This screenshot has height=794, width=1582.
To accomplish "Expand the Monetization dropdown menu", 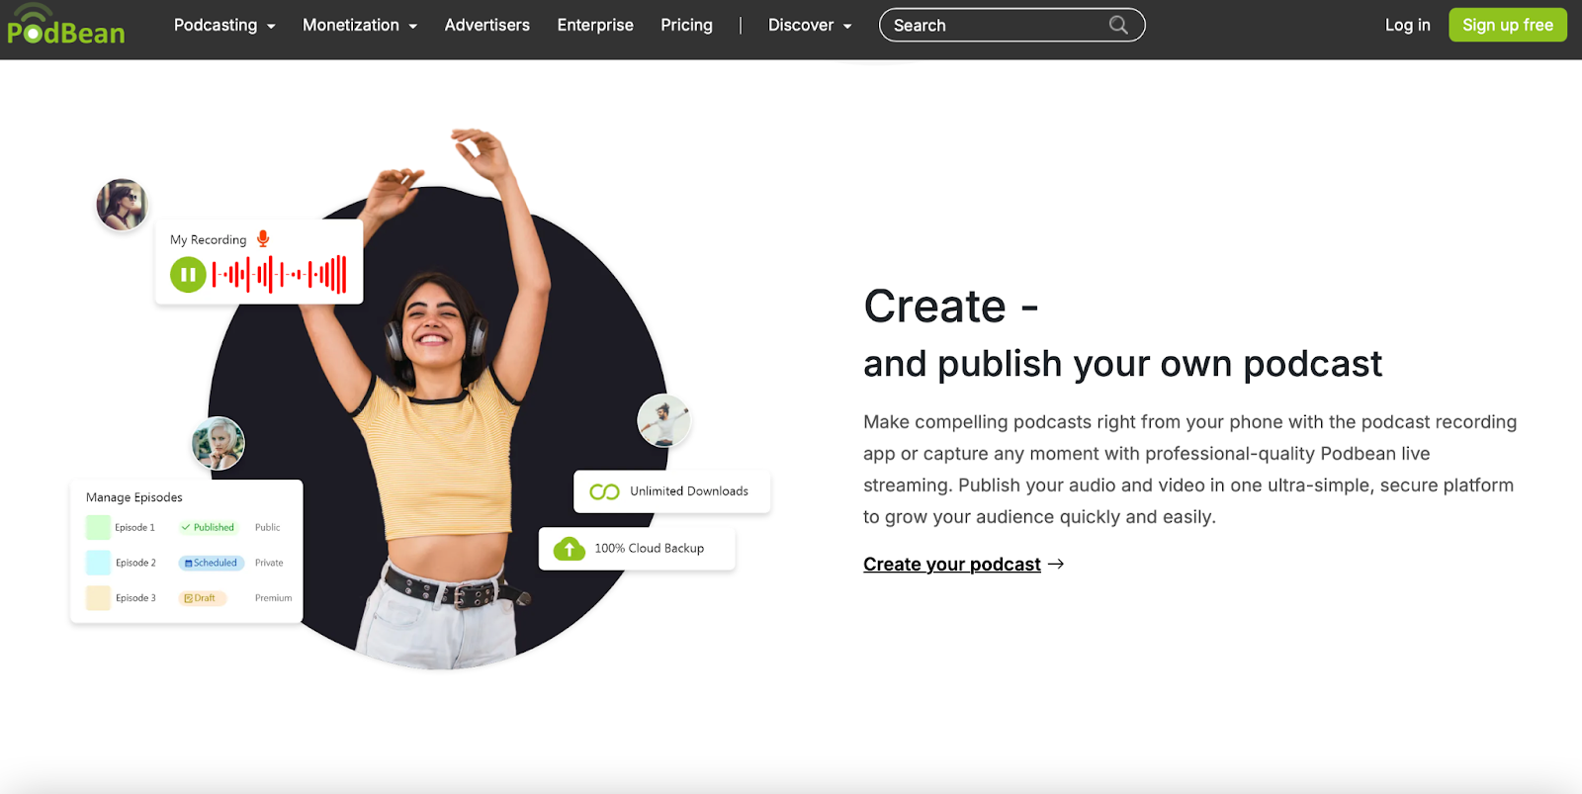I will coord(360,25).
